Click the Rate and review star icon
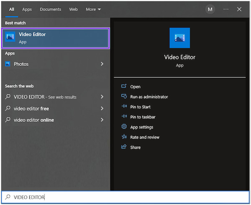Screen dimensions: 251x205 [124, 137]
